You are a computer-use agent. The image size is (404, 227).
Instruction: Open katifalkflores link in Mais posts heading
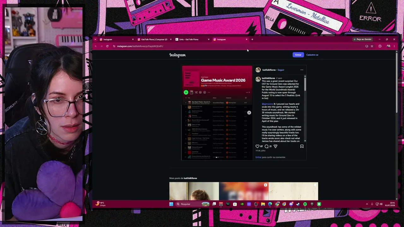click(x=190, y=178)
